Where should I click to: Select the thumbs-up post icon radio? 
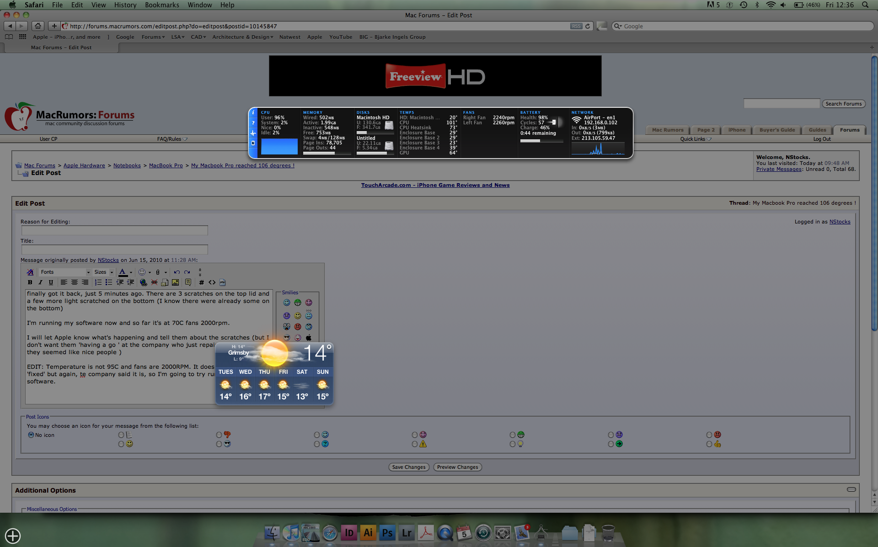pos(709,444)
